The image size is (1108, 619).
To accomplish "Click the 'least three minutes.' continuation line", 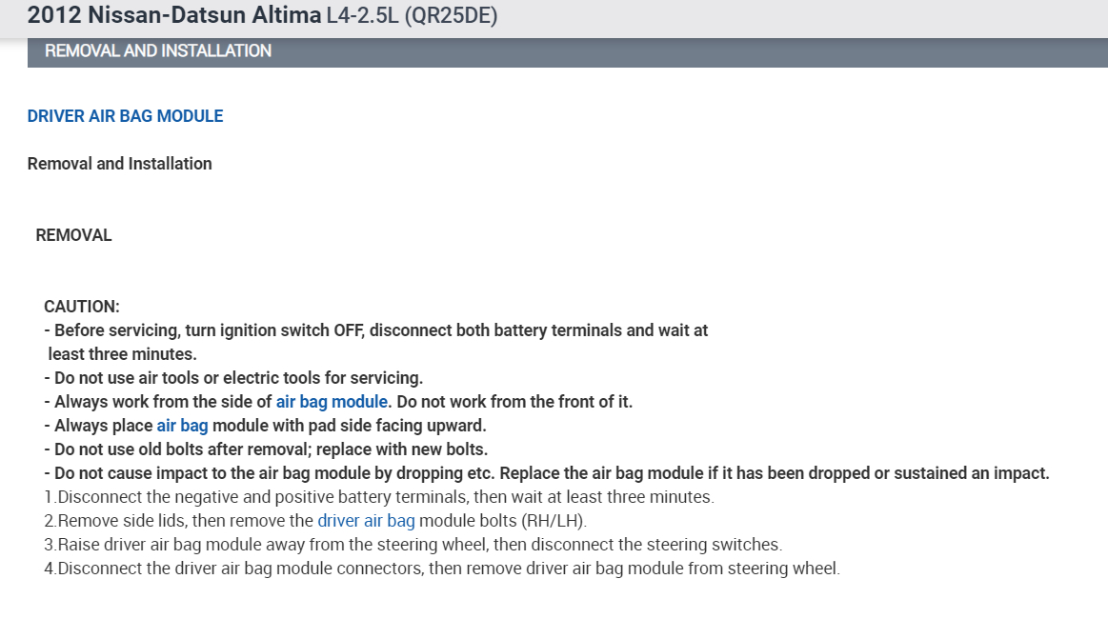I will click(122, 354).
